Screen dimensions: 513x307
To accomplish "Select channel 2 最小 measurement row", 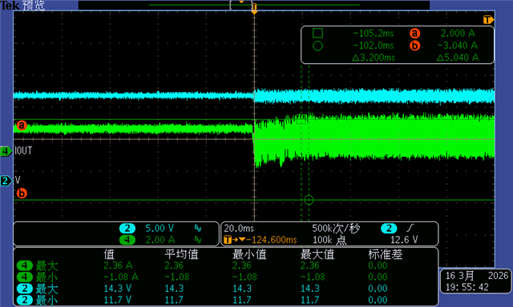I will point(226,300).
